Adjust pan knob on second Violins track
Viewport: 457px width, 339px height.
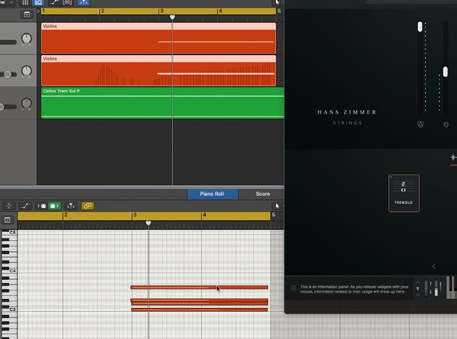[27, 71]
